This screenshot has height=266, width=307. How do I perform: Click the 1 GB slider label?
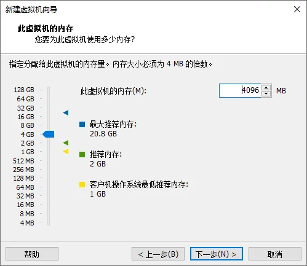(x=28, y=152)
